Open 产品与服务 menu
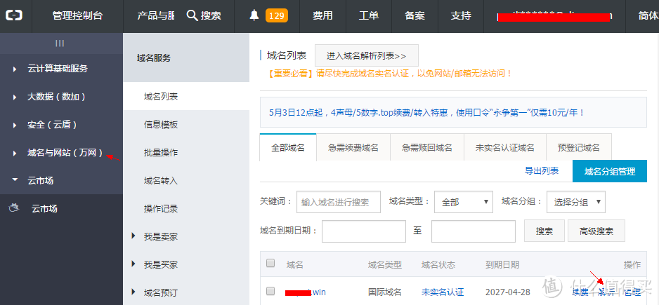Viewport: 659px width, 305px height. click(155, 16)
